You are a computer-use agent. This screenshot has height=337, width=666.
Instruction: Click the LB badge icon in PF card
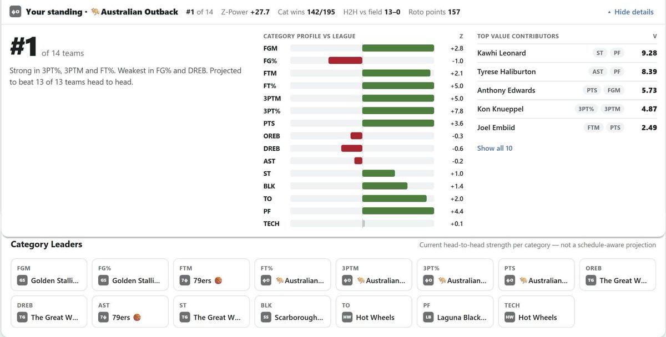(x=428, y=318)
